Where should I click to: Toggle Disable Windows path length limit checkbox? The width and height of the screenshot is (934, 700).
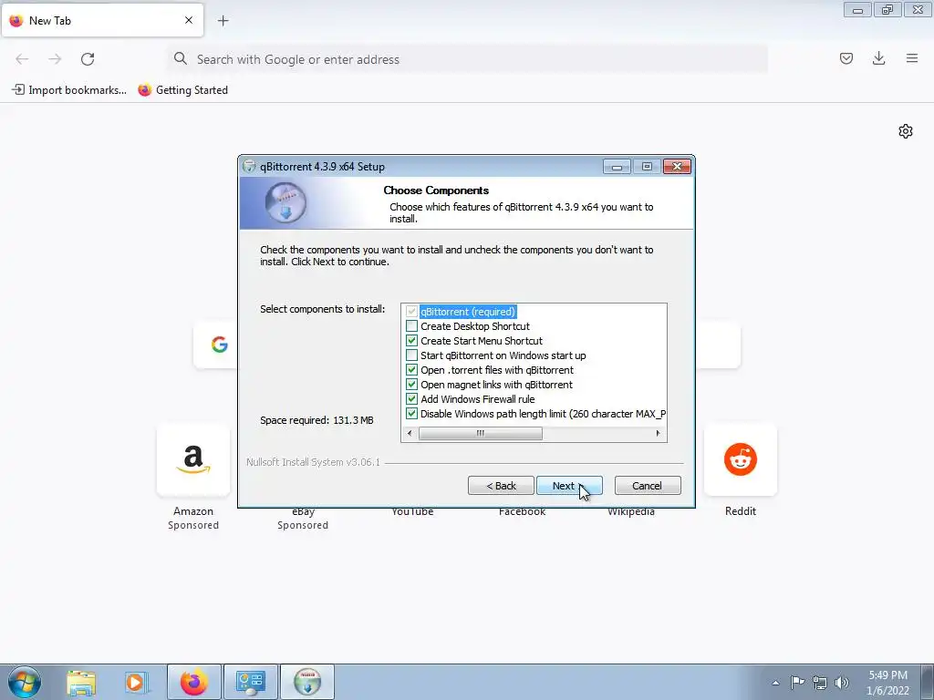(411, 414)
